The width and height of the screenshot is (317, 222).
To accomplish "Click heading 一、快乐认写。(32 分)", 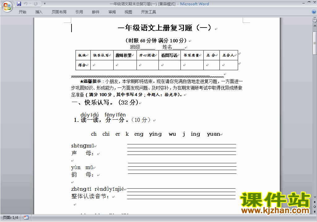I will tap(105, 102).
